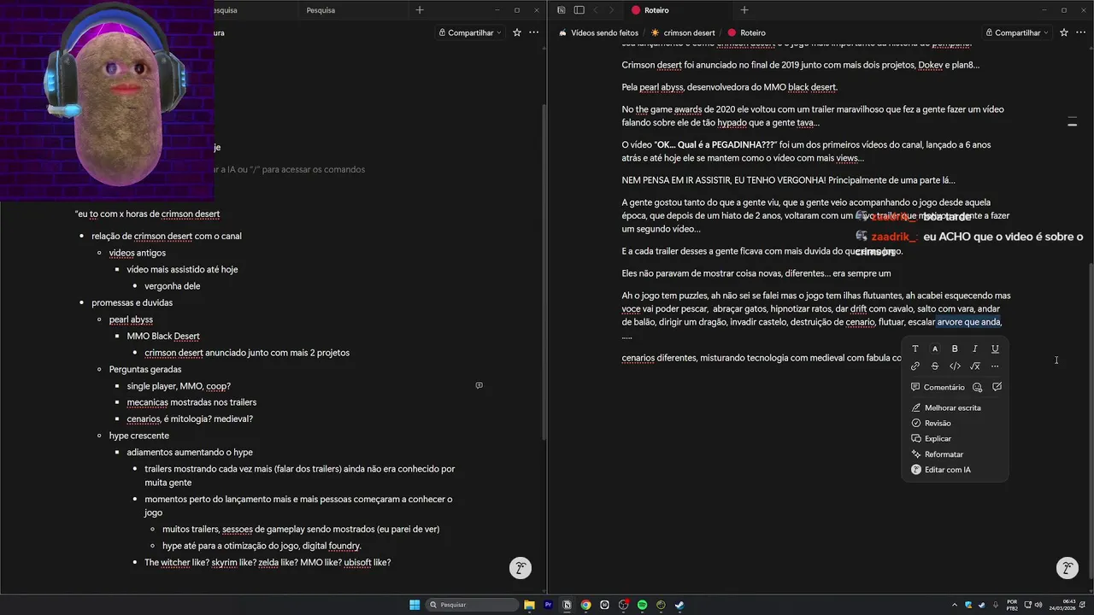The height and width of the screenshot is (615, 1094).
Task: Toggle sidebar in right Notion window
Action: (579, 10)
